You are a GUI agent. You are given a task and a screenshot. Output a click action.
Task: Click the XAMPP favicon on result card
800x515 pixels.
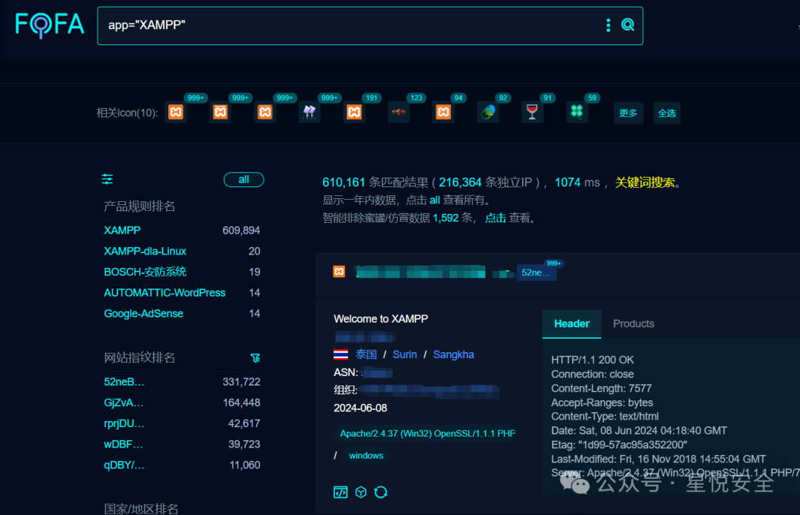point(339,272)
